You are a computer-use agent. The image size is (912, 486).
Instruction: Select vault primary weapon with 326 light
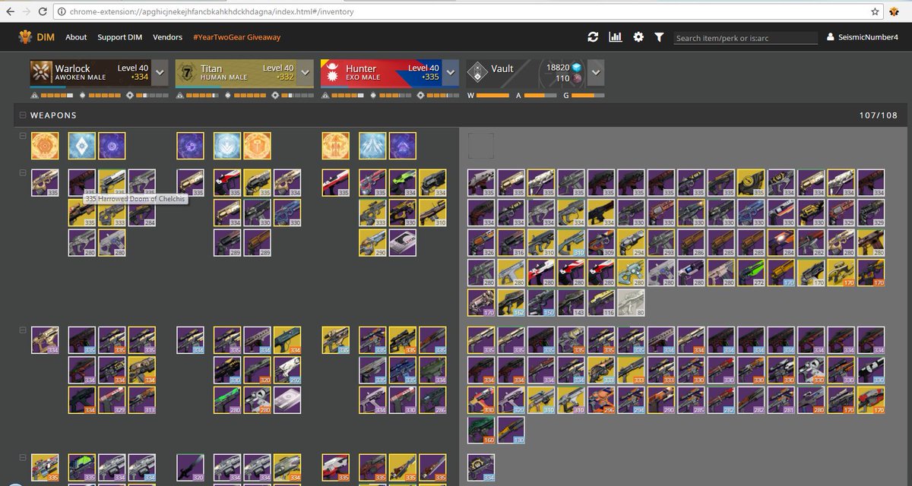tap(481, 243)
